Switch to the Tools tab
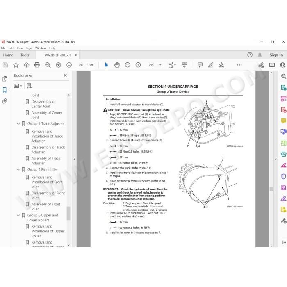 (x=25, y=55)
